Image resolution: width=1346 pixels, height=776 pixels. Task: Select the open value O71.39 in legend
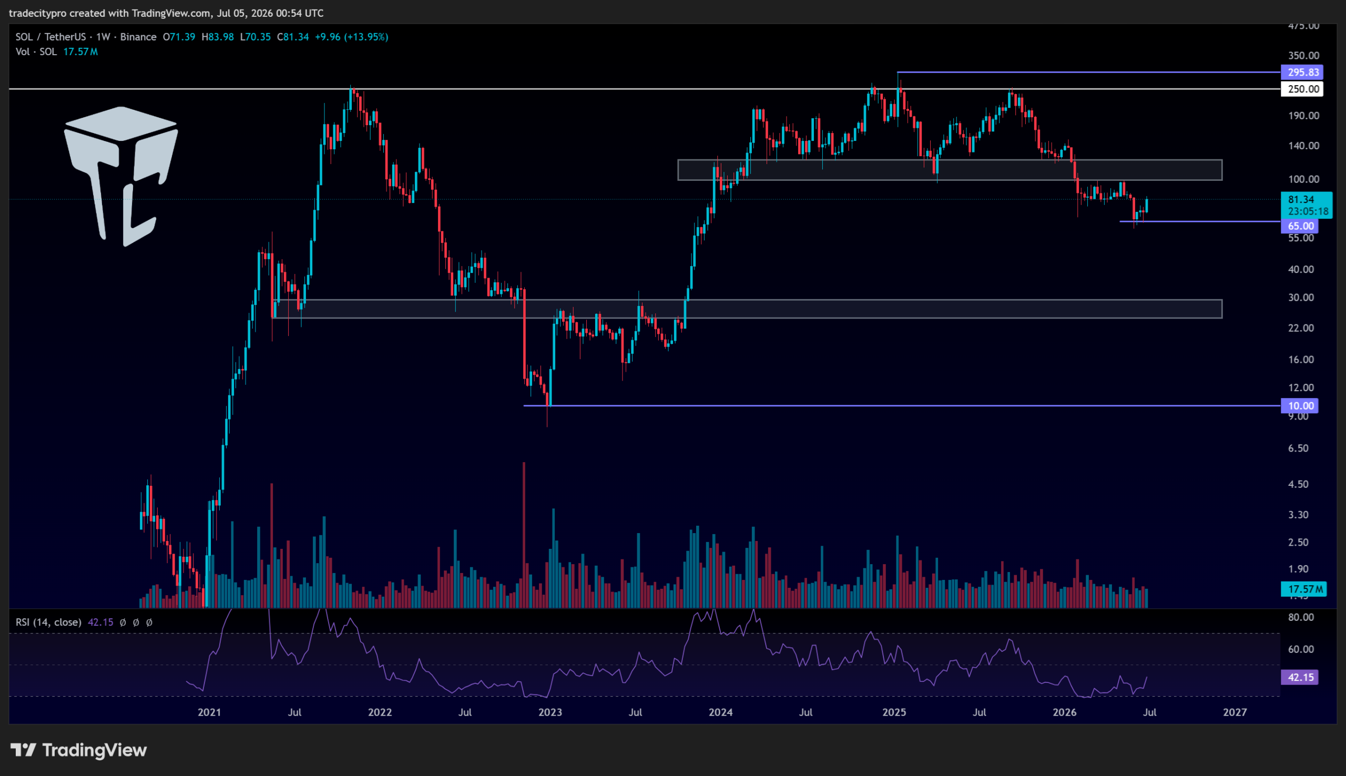(179, 37)
